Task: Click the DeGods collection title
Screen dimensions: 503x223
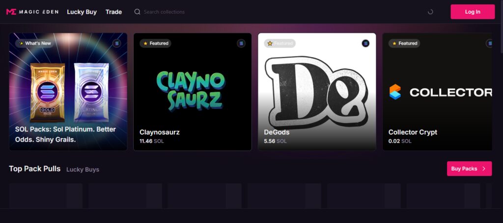Action: pyautogui.click(x=277, y=132)
